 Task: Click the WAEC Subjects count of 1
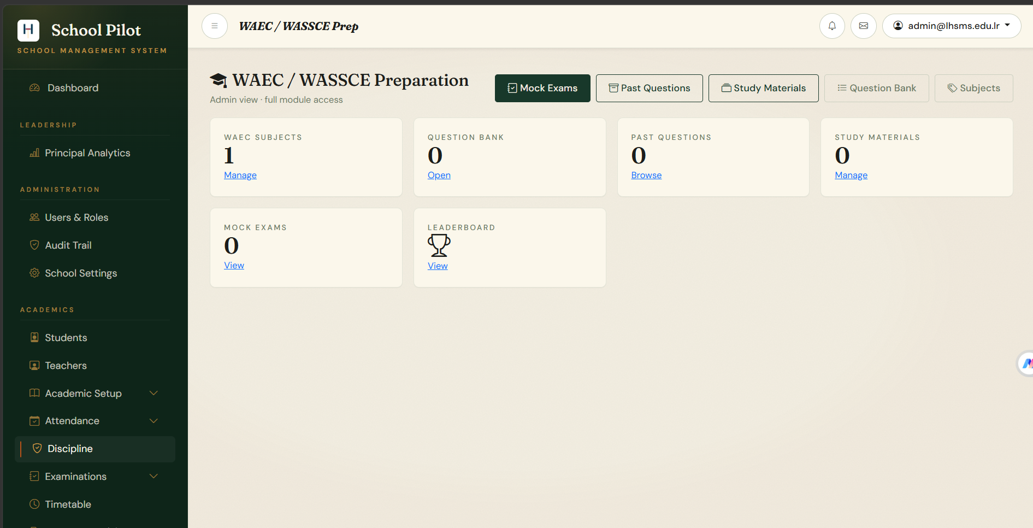pos(229,155)
